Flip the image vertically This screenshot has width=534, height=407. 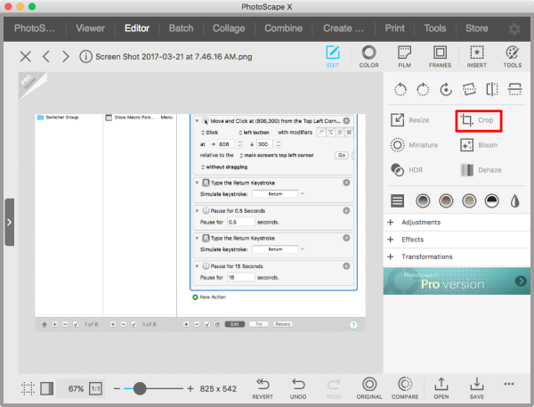(514, 90)
